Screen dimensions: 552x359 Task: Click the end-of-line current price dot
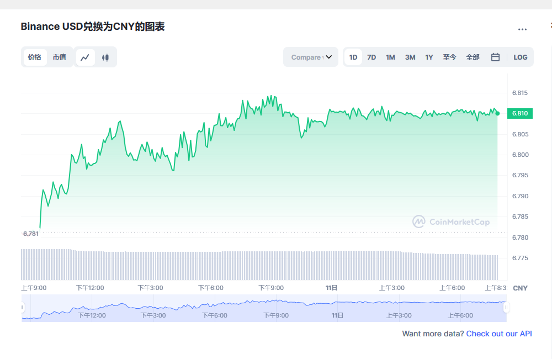(497, 113)
